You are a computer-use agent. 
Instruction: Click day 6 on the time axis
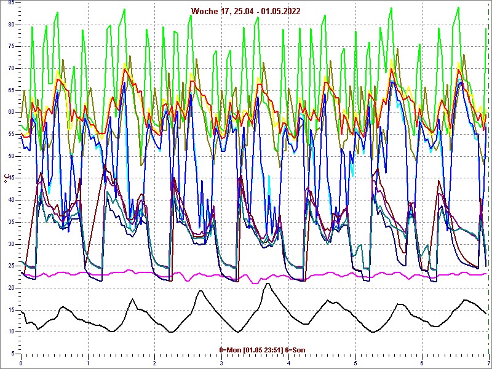423,364
